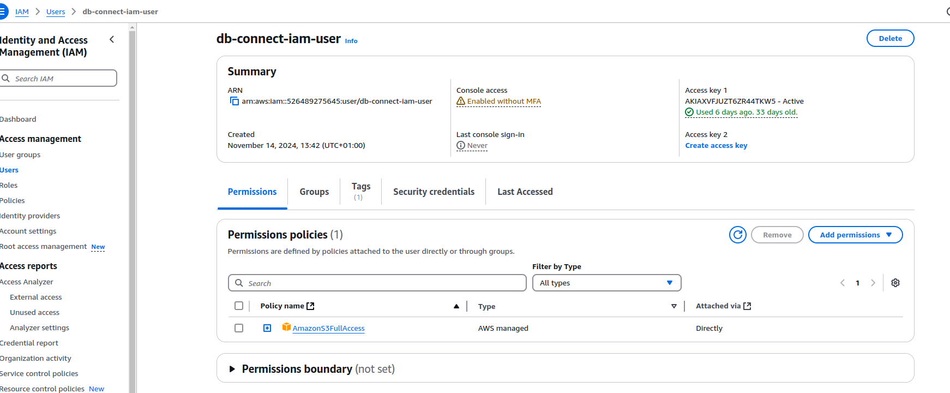Open the Security credentials tab
Screen dimensions: 950x393
(x=434, y=192)
